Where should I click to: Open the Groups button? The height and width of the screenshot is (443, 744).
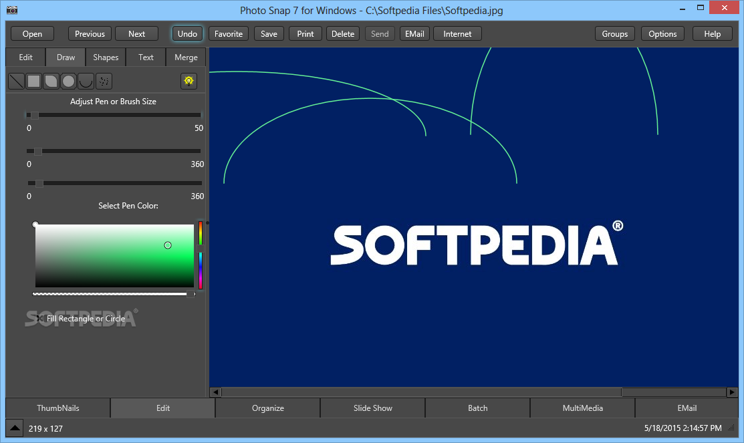point(614,33)
